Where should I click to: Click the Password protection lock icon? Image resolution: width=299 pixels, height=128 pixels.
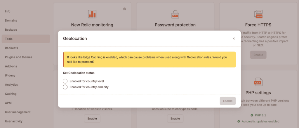click(x=175, y=14)
